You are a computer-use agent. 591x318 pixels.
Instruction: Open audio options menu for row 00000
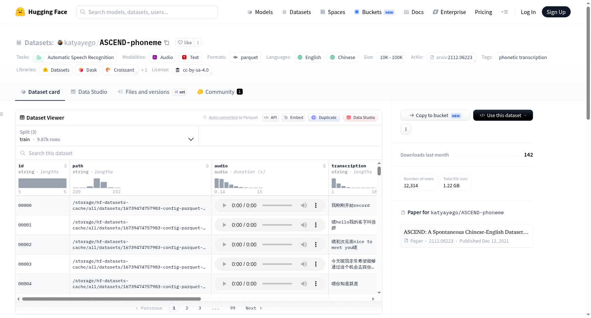click(x=316, y=205)
